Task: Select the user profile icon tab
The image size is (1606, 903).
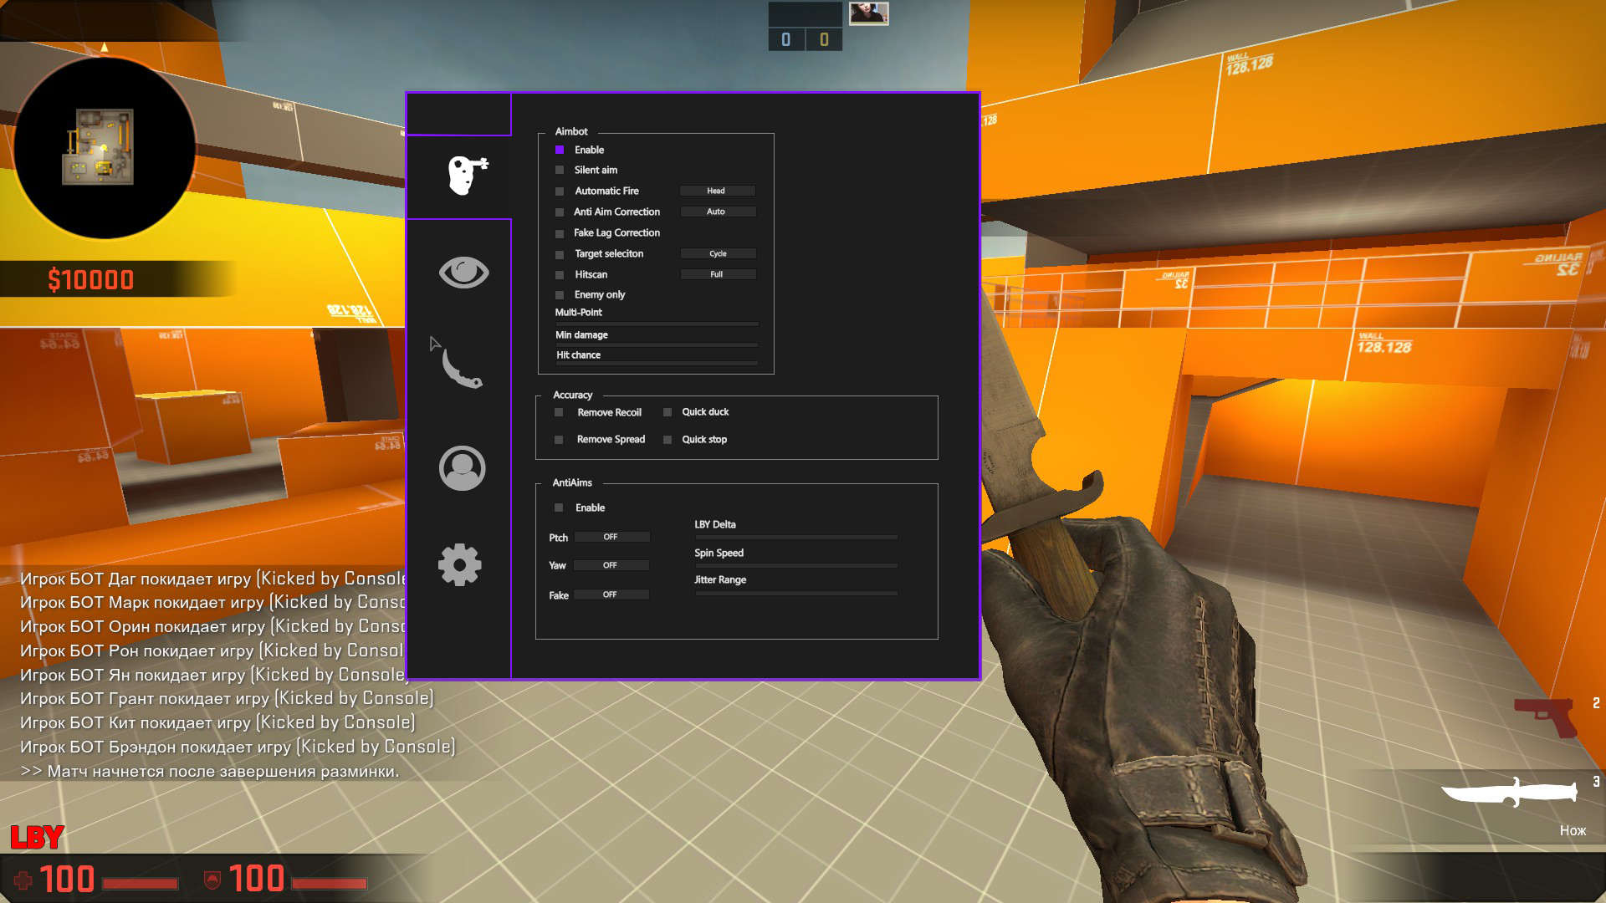Action: [462, 468]
